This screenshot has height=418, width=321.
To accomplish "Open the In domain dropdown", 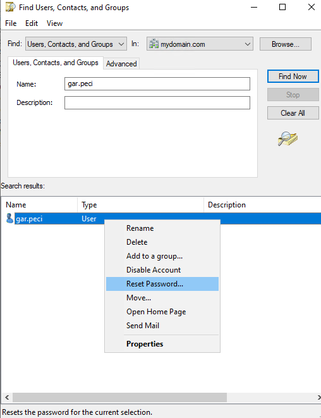I will click(200, 44).
